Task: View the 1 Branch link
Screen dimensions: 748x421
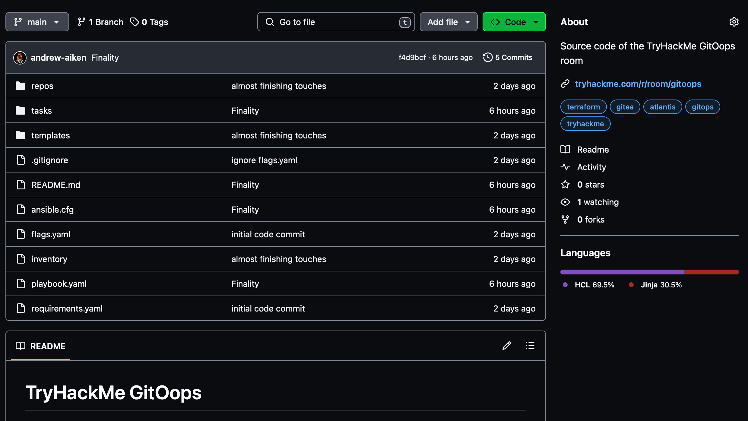Action: pyautogui.click(x=100, y=22)
